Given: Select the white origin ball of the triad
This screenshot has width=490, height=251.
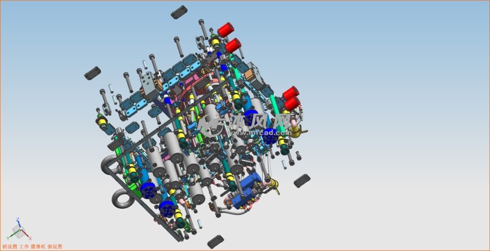Looking at the screenshot, I should [x=21, y=228].
